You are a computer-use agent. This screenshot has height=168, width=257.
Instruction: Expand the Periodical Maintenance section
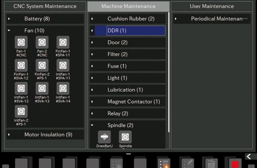tap(212, 19)
